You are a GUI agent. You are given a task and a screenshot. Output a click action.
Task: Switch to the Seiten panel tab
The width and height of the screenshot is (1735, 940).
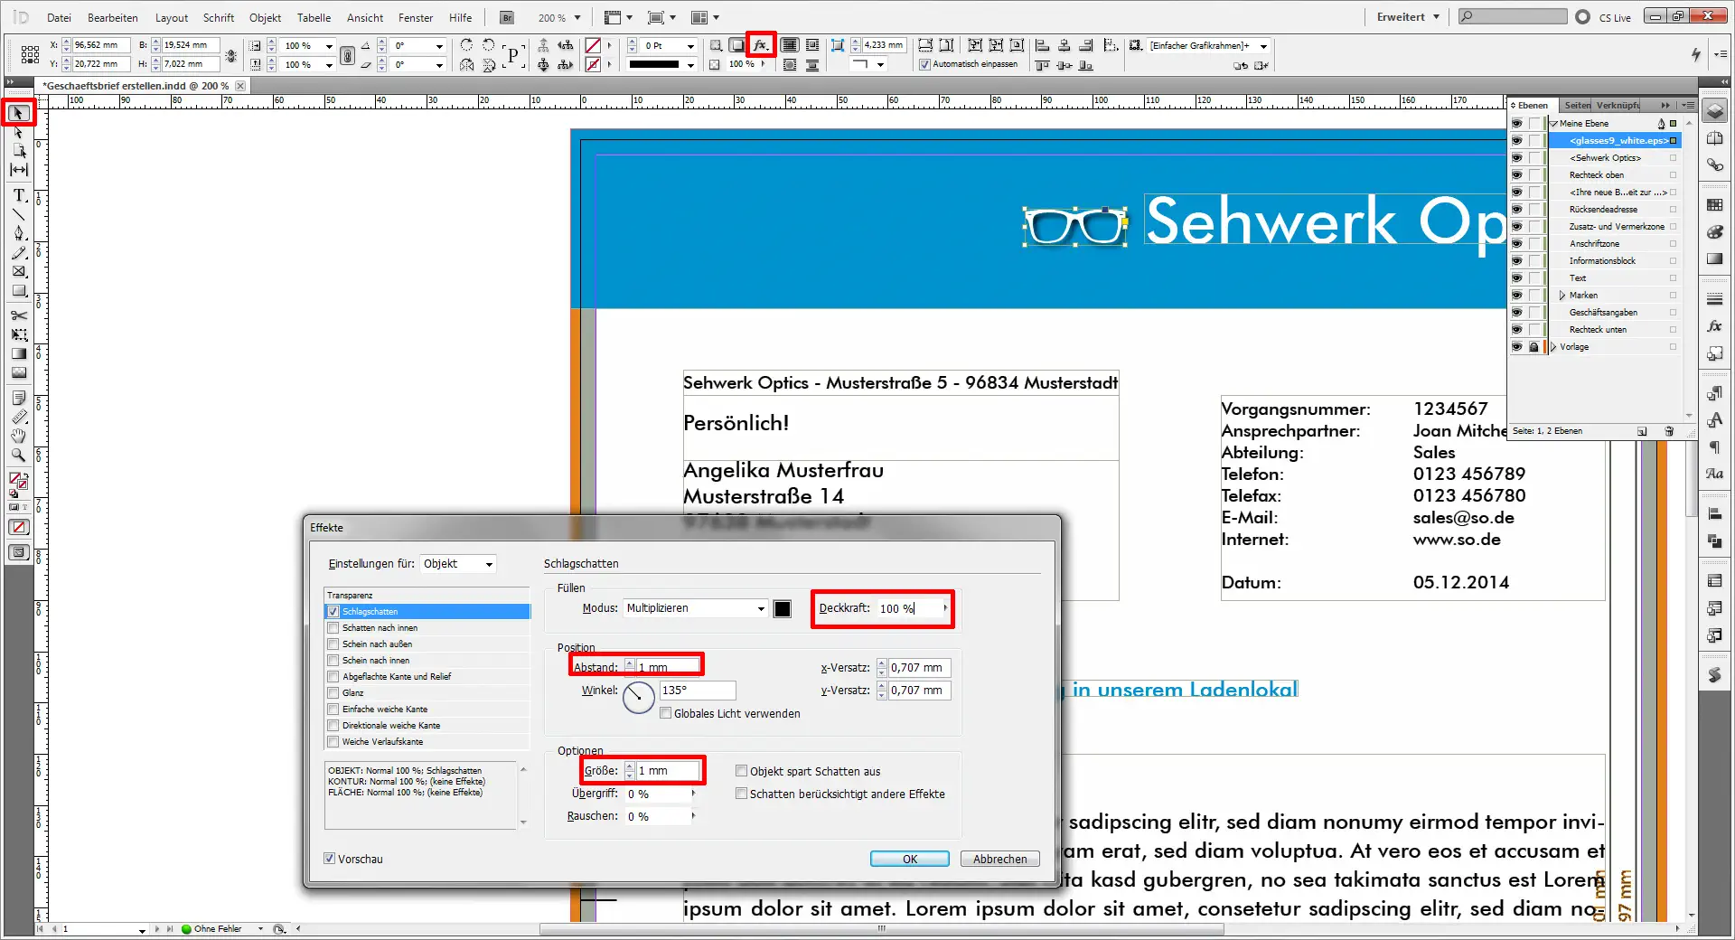click(x=1577, y=106)
